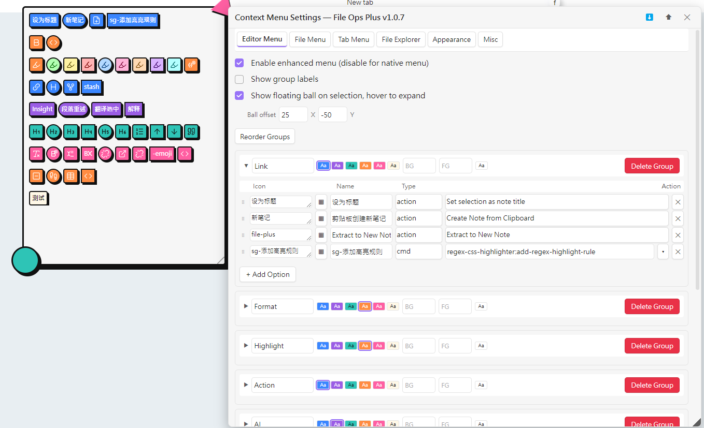The image size is (704, 428).
Task: Uncheck Show floating ball on selection
Action: click(x=240, y=96)
